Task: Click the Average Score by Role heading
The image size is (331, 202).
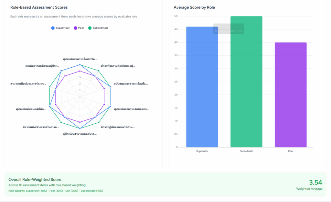Action: [194, 7]
